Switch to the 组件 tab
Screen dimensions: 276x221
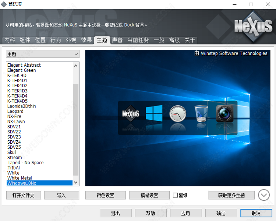(25, 40)
